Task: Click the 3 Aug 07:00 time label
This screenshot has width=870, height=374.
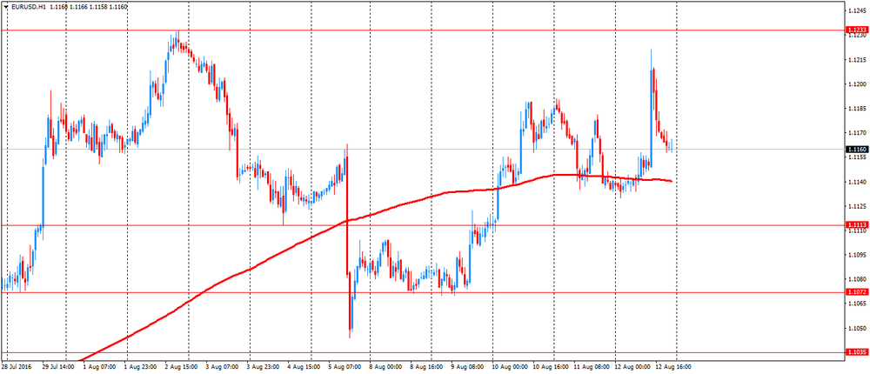Action: click(x=221, y=367)
